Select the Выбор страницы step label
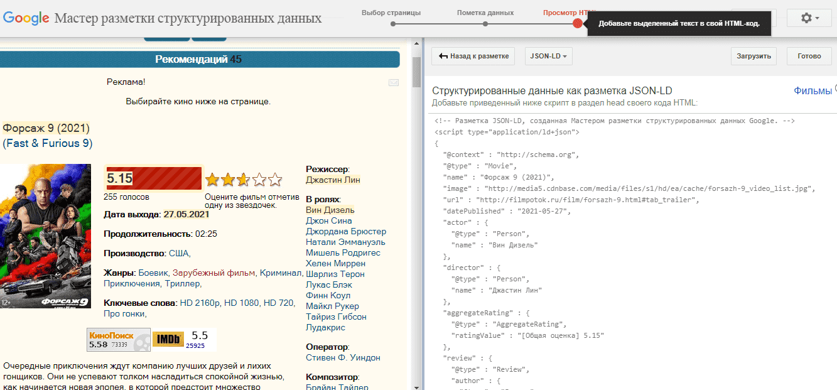The width and height of the screenshot is (837, 390). click(391, 13)
